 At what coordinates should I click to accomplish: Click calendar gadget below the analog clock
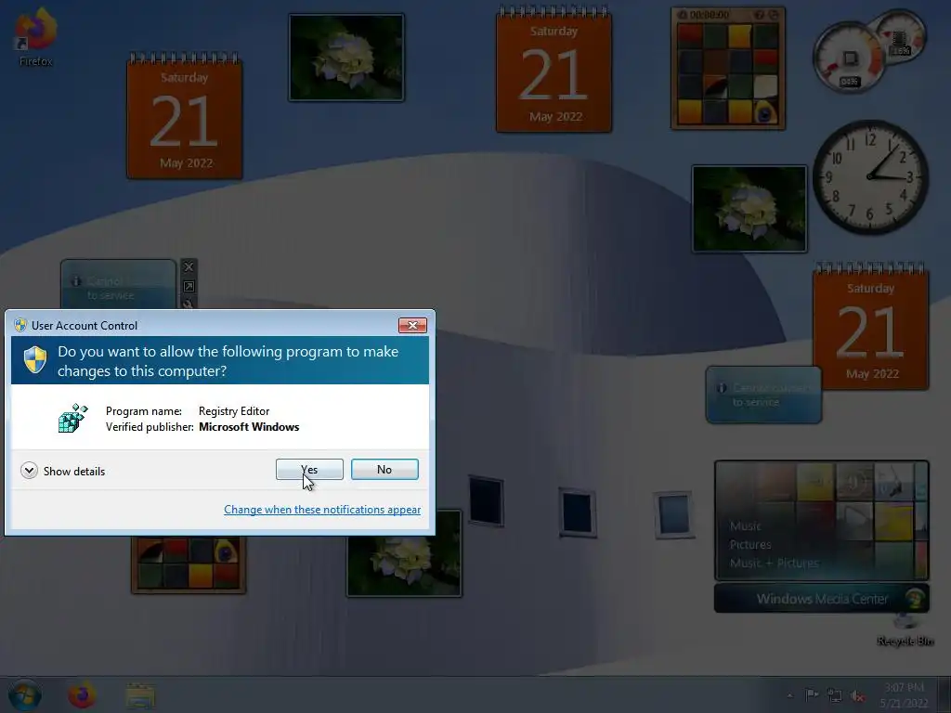point(870,328)
